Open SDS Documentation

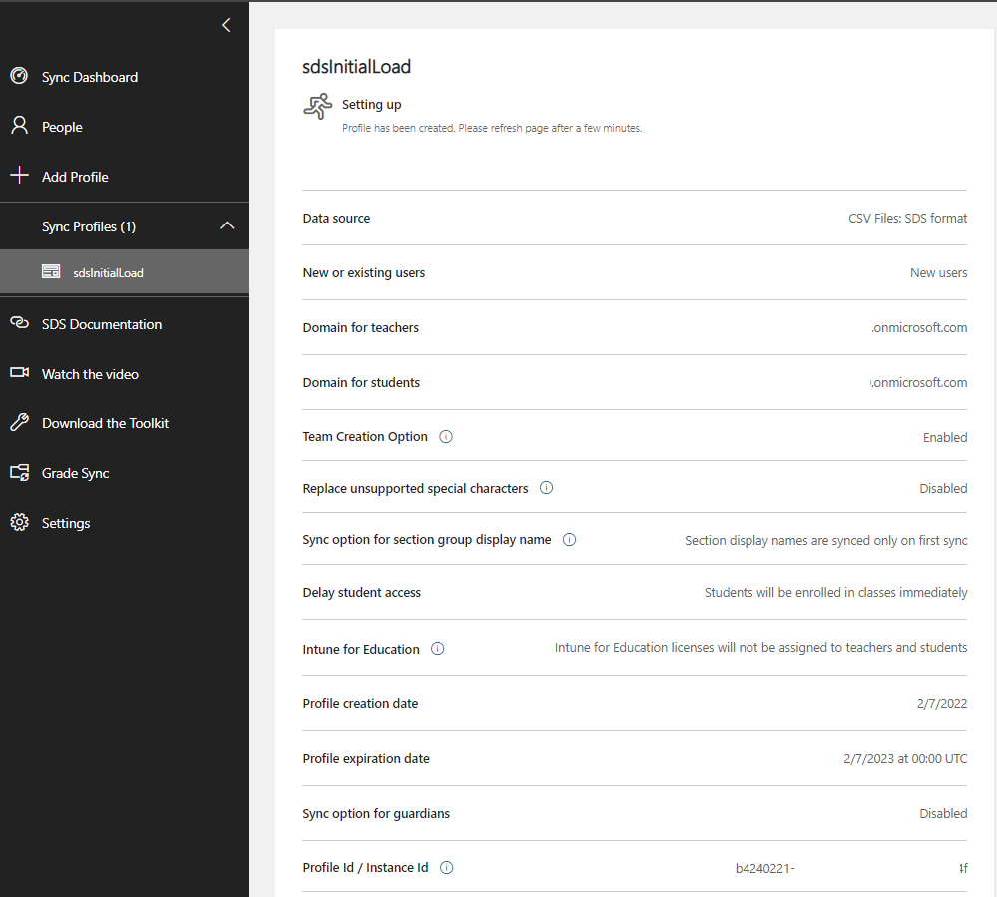pos(101,323)
